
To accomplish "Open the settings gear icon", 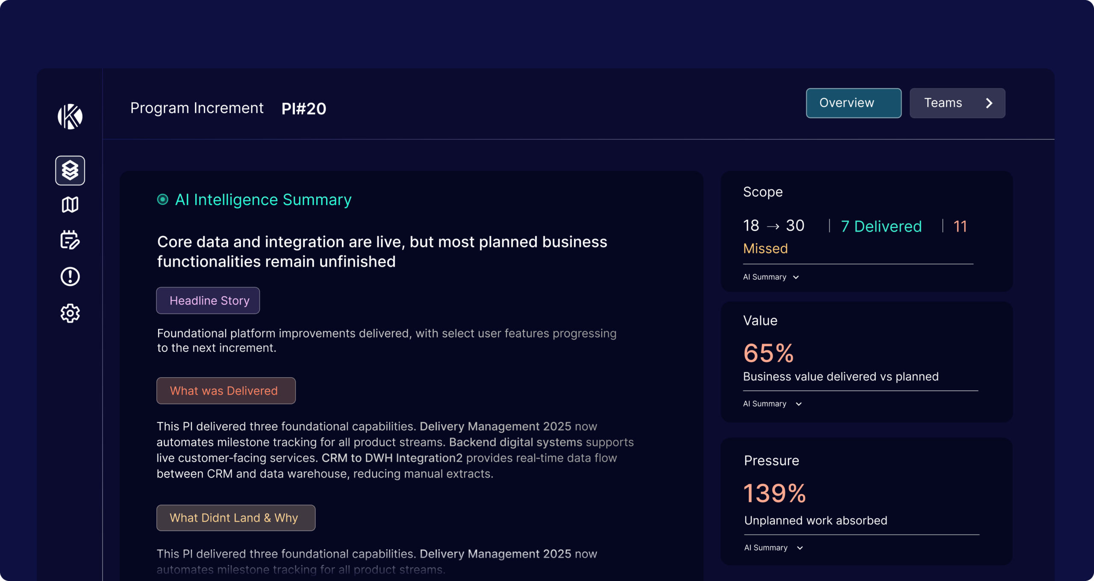I will pos(70,313).
